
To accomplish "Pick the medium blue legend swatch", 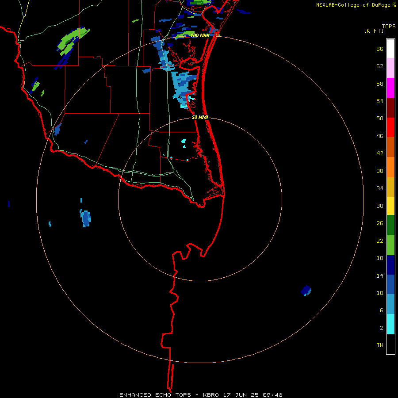I will click(390, 284).
